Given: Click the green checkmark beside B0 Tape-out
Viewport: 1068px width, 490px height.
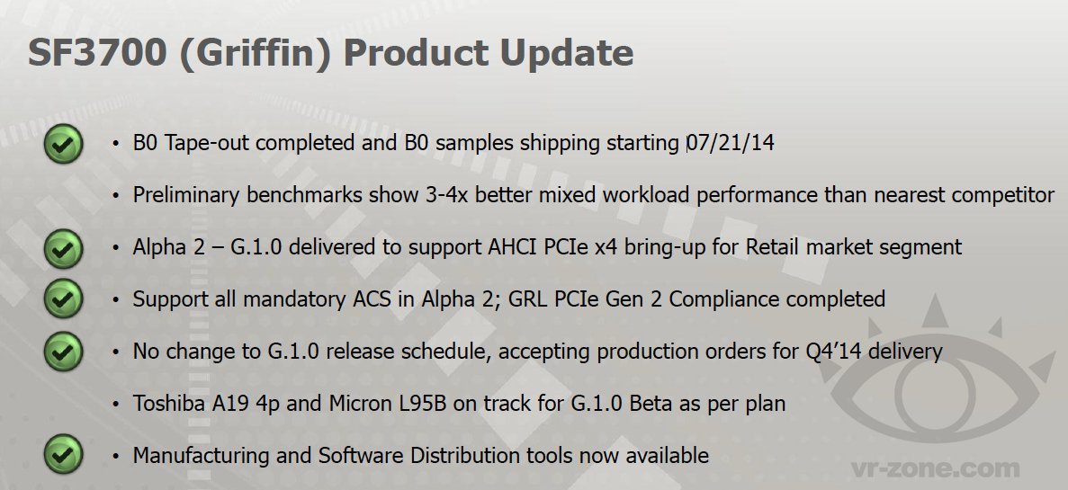Looking at the screenshot, I should [x=63, y=144].
